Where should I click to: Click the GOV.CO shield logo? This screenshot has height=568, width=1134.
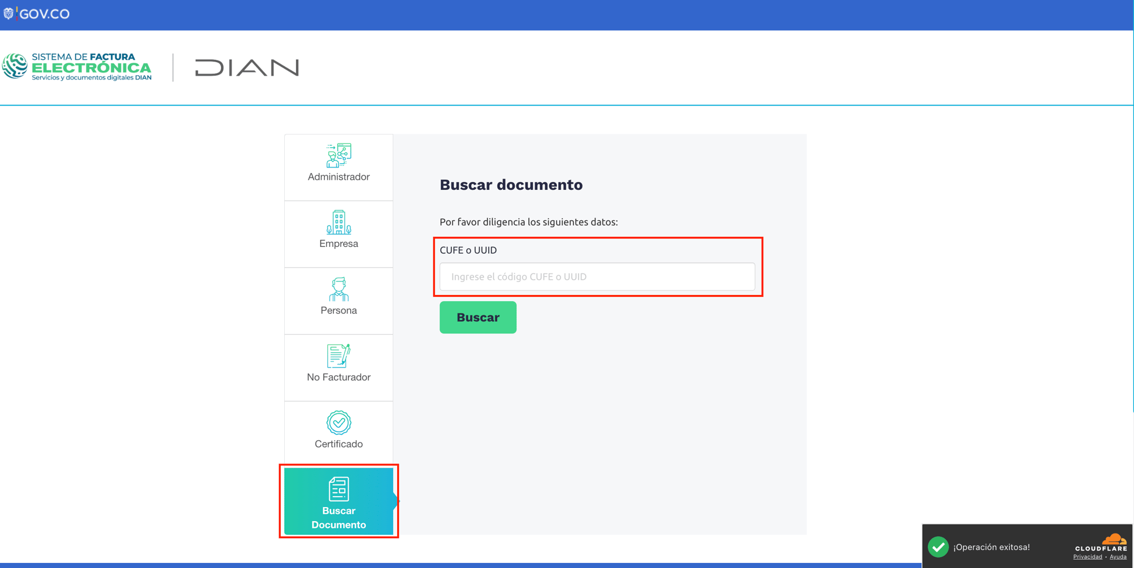tap(8, 13)
